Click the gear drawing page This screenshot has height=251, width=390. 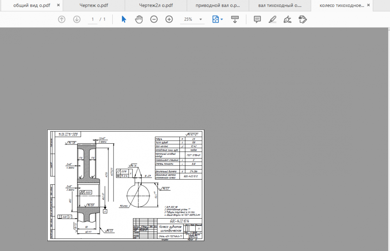tap(126, 185)
